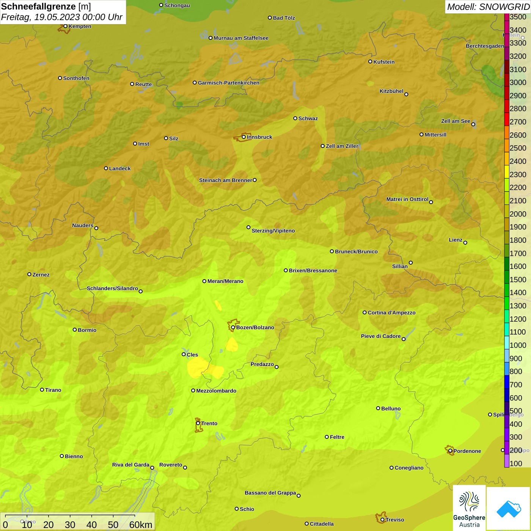The height and width of the screenshot is (531, 531).
Task: Click the 3500 m magenta legend swatch
Action: 507,17
